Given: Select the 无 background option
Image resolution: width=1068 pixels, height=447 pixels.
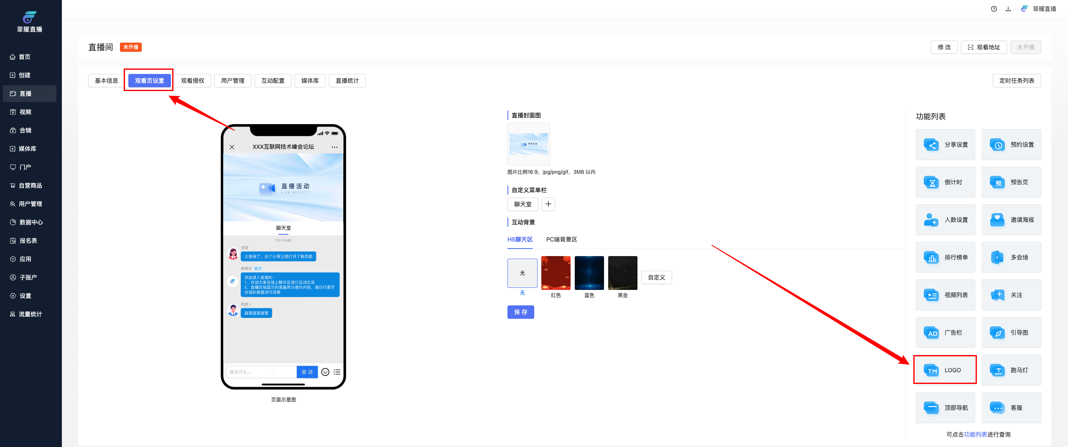Looking at the screenshot, I should click(x=522, y=273).
